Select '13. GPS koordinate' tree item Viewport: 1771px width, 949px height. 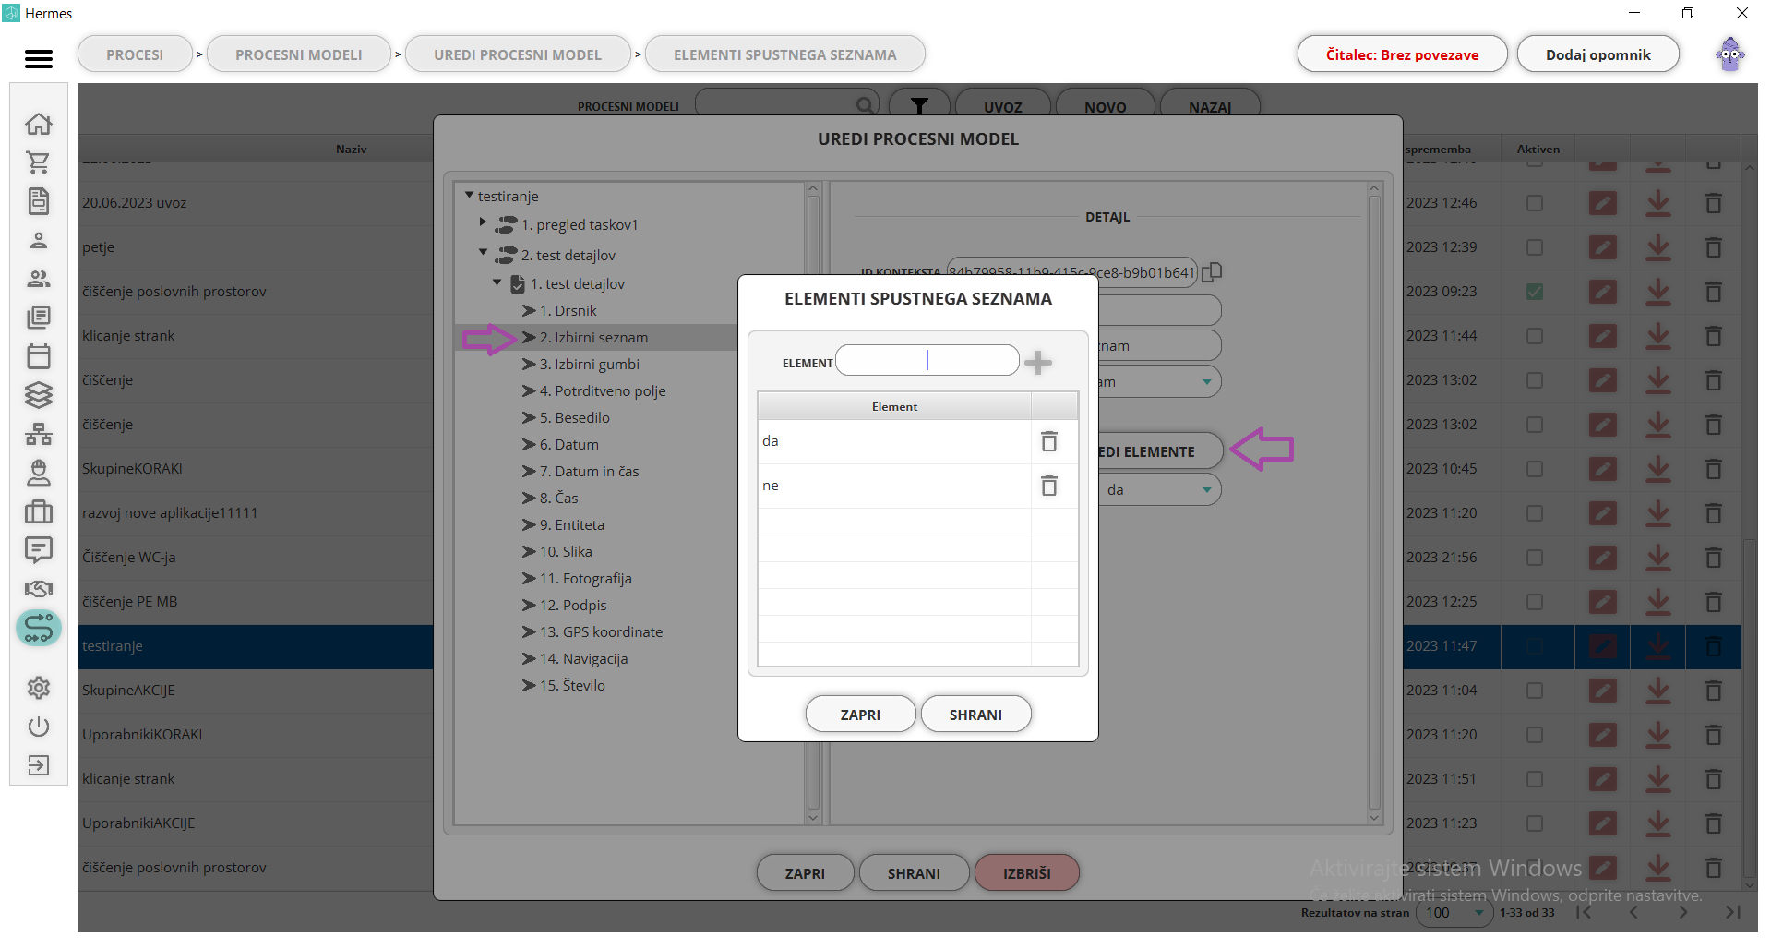click(601, 632)
